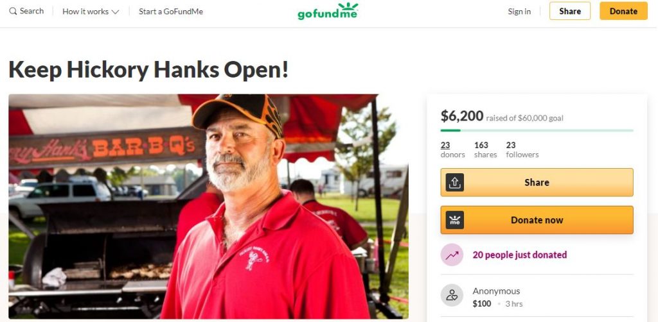Open the campaign photo of man
Image resolution: width=658 pixels, height=322 pixels.
coord(208,206)
